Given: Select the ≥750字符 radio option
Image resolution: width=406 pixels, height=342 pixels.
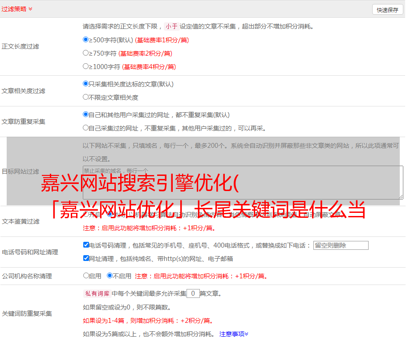Looking at the screenshot, I should click(x=86, y=53).
